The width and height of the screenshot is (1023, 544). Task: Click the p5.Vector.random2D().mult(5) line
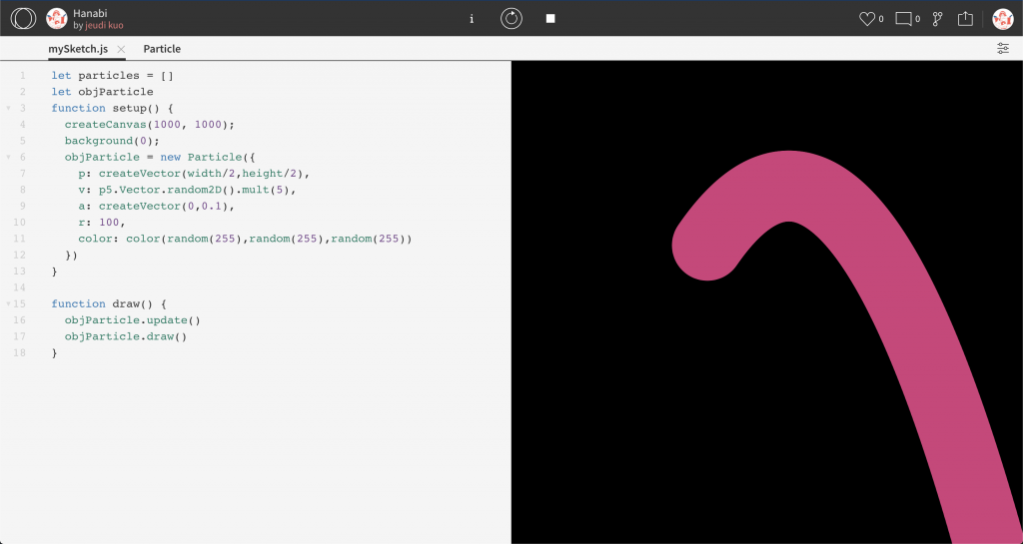point(187,190)
